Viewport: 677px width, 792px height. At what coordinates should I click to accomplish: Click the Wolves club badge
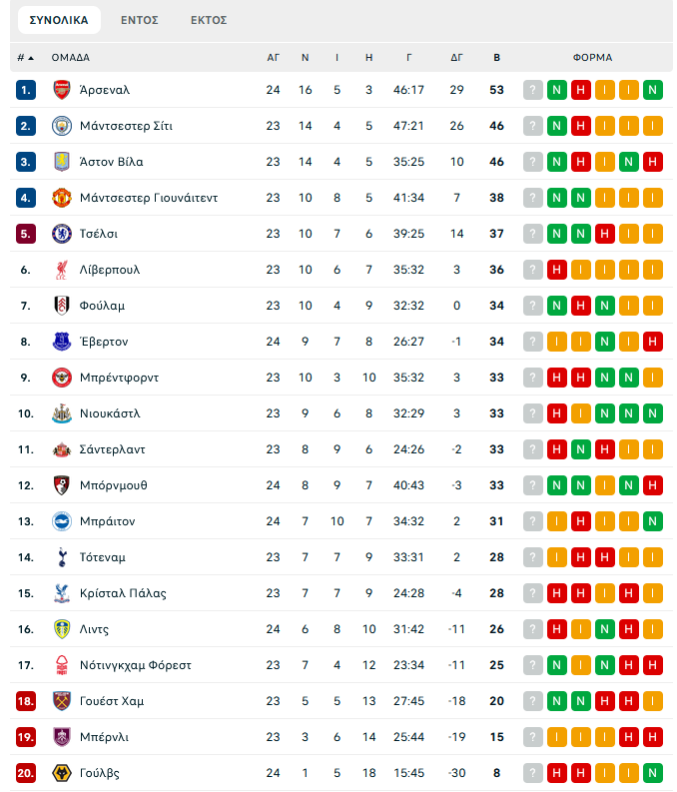pyautogui.click(x=62, y=773)
